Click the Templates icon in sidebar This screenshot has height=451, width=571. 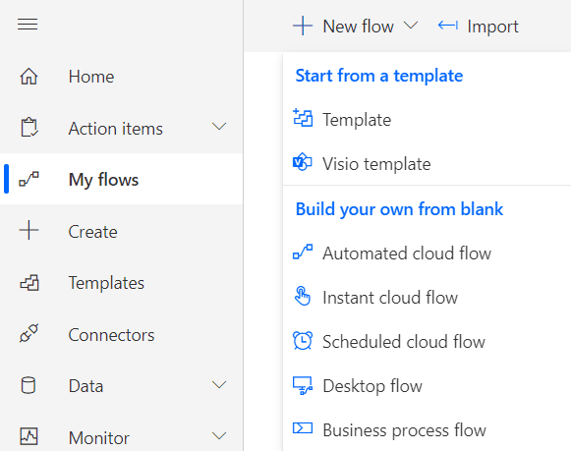[29, 283]
